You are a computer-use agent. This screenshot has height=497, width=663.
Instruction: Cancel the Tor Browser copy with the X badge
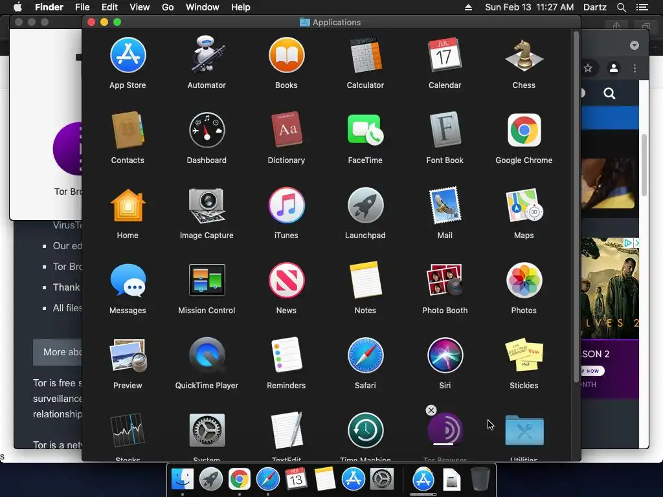pos(431,410)
